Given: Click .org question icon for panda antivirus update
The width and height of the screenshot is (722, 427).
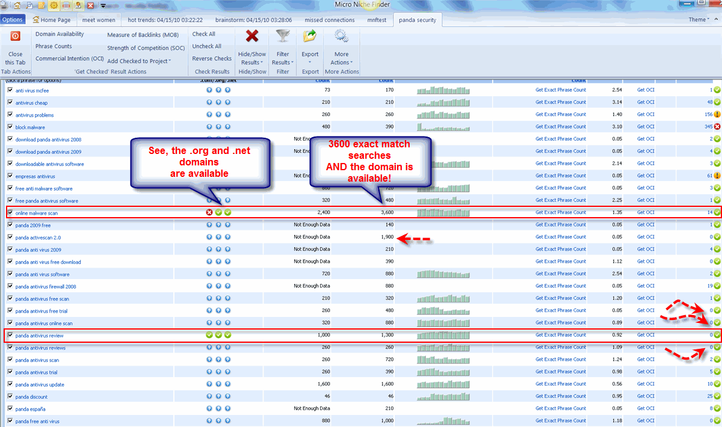Looking at the screenshot, I should pos(218,384).
